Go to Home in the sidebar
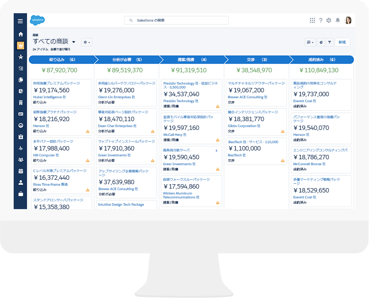 click(x=20, y=34)
